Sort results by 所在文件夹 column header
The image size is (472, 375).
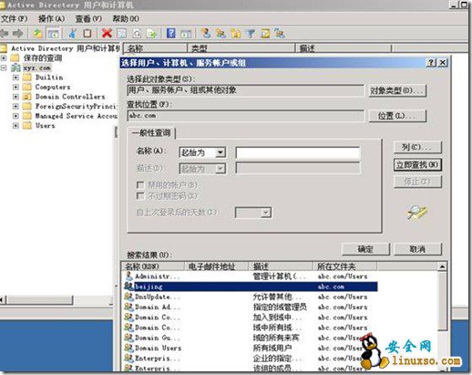[x=344, y=266]
